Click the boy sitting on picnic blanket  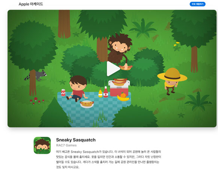(x=77, y=88)
